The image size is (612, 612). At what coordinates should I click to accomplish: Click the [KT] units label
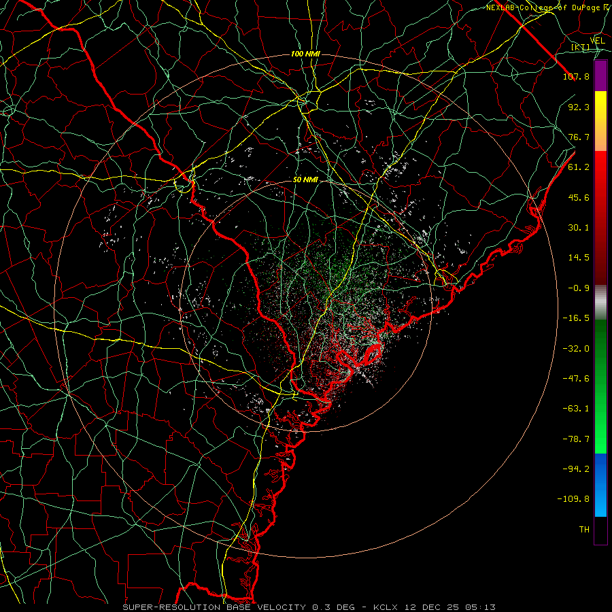click(x=581, y=48)
